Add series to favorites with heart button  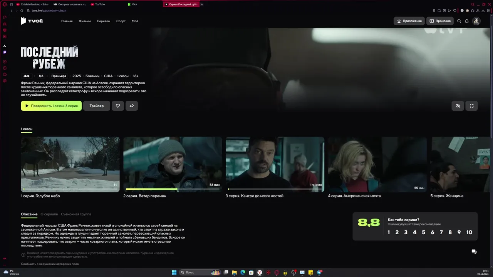[x=118, y=106]
